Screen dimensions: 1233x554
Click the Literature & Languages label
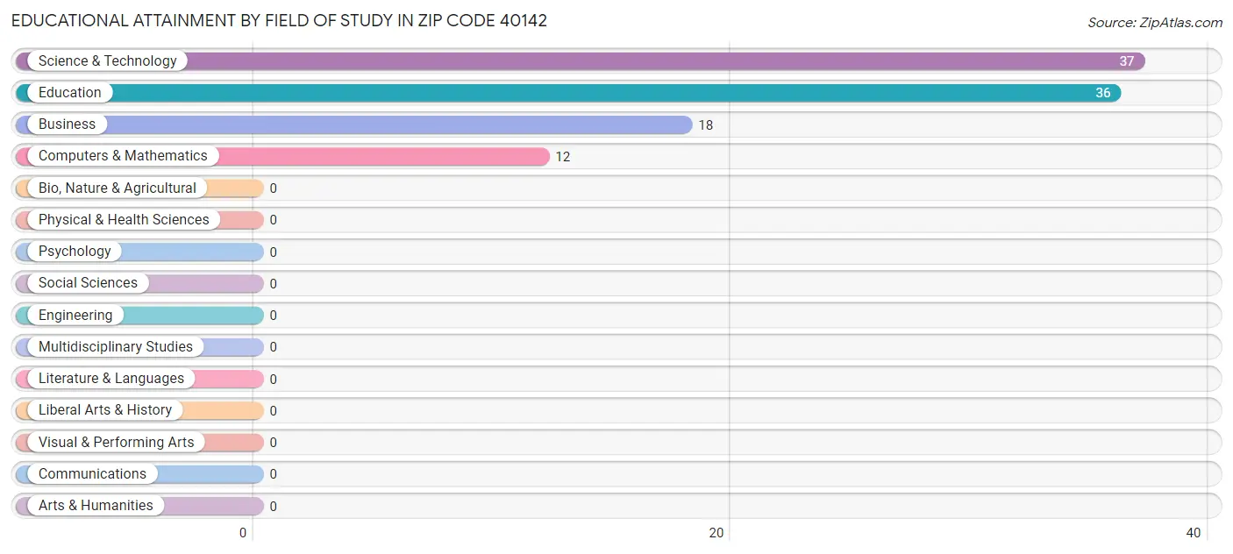coord(111,378)
